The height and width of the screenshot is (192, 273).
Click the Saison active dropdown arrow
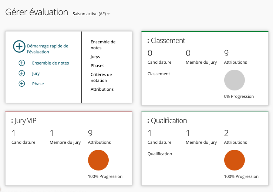click(x=108, y=14)
